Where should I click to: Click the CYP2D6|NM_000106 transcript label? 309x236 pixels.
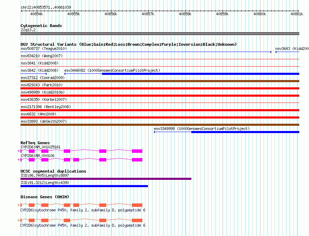(37, 156)
